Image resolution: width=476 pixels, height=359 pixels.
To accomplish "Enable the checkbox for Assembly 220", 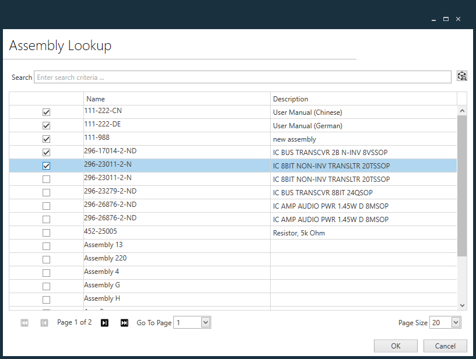I will 46,259.
